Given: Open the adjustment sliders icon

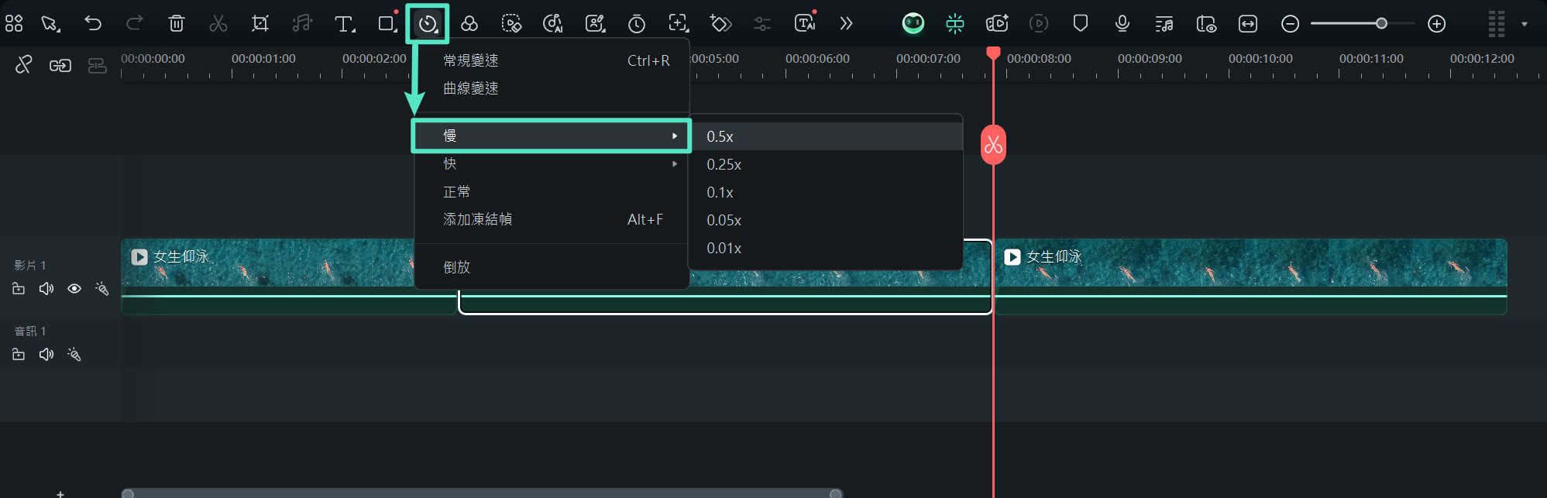Looking at the screenshot, I should click(762, 23).
